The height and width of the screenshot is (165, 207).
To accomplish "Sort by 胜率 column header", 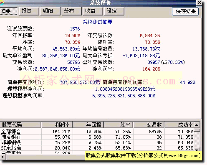I will (x=119, y=125).
